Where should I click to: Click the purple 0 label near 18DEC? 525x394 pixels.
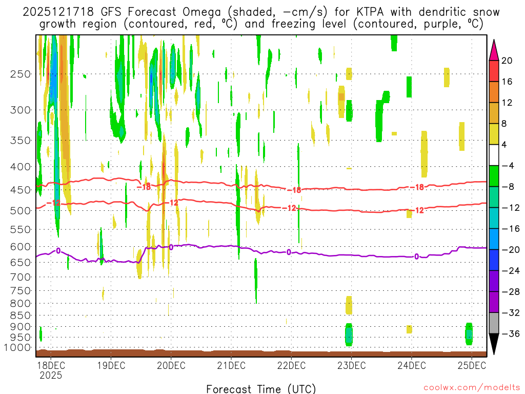tap(58, 250)
